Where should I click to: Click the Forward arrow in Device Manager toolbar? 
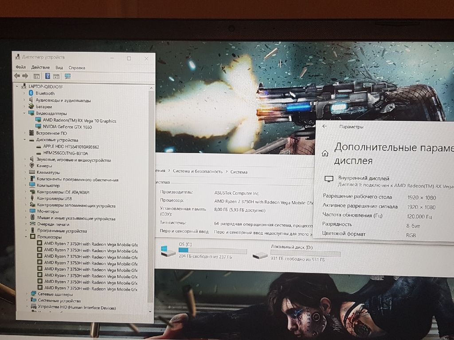click(x=25, y=76)
